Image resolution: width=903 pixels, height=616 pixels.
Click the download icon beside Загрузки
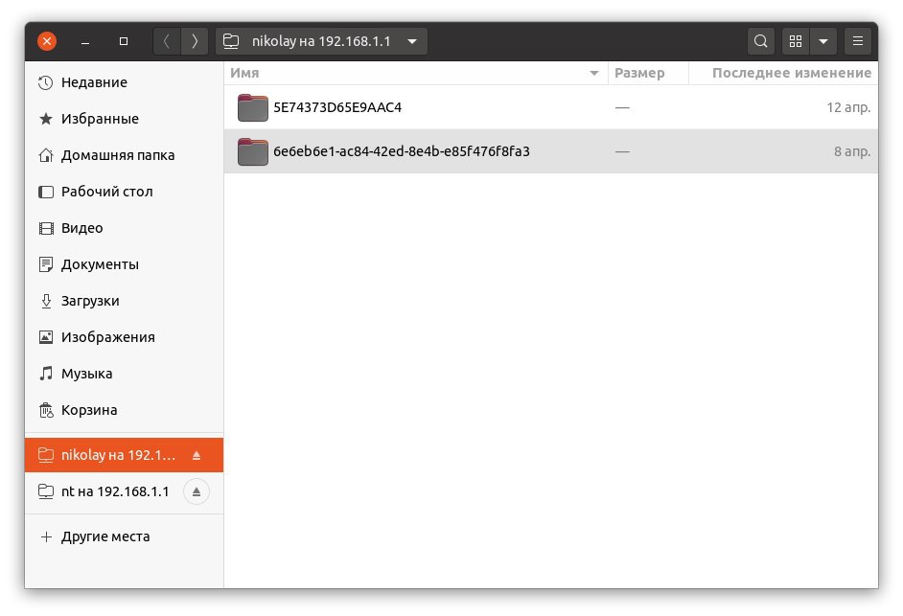(46, 301)
